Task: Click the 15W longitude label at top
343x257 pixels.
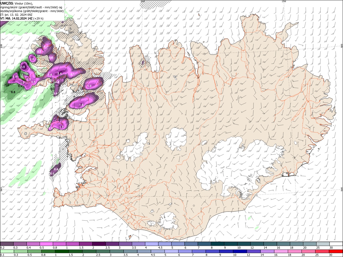Action: 284,1
